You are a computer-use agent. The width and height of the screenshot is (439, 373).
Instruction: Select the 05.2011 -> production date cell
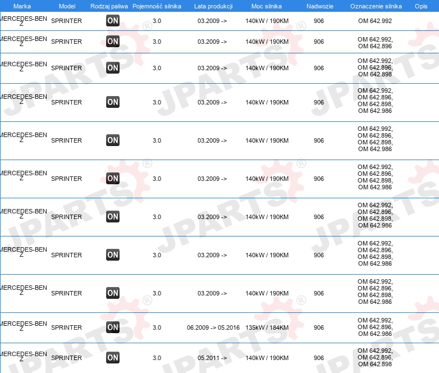point(212,358)
